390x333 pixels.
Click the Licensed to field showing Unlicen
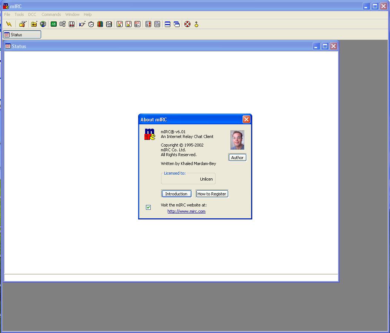(x=188, y=179)
